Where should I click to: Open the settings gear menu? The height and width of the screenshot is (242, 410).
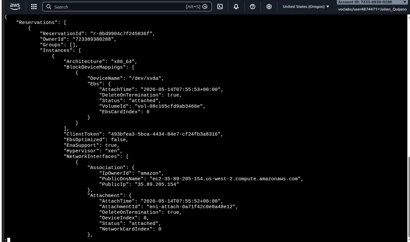(269, 7)
